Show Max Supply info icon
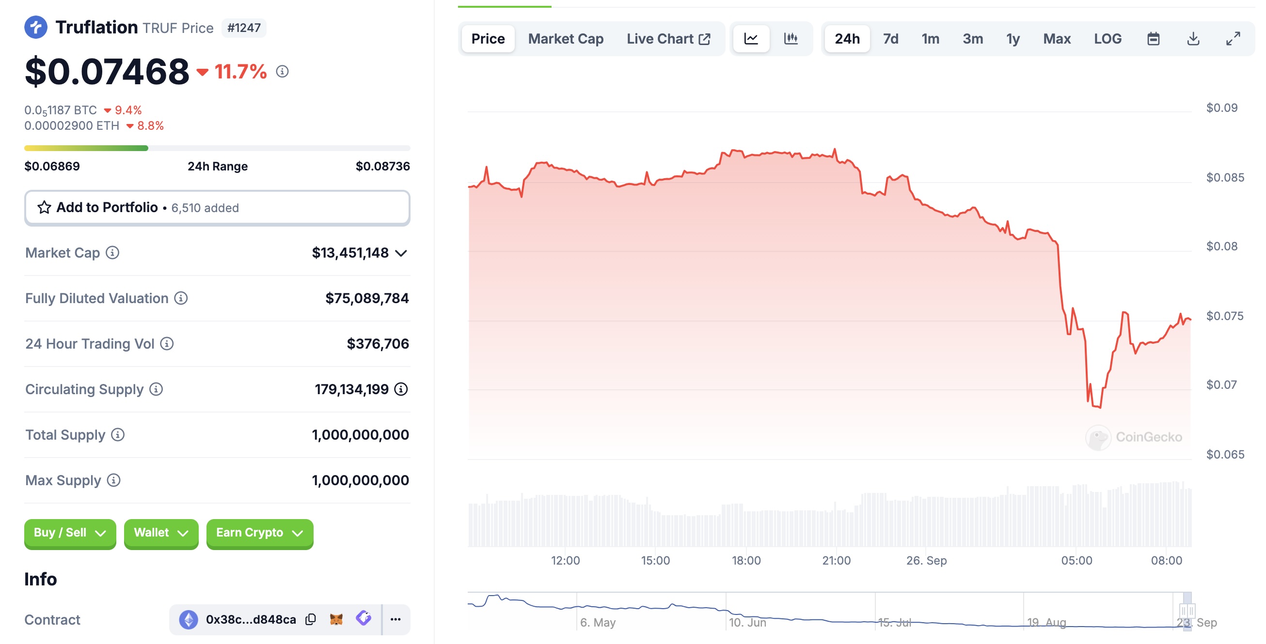 tap(113, 480)
